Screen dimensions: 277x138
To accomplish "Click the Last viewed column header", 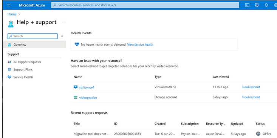I will point(221,77).
